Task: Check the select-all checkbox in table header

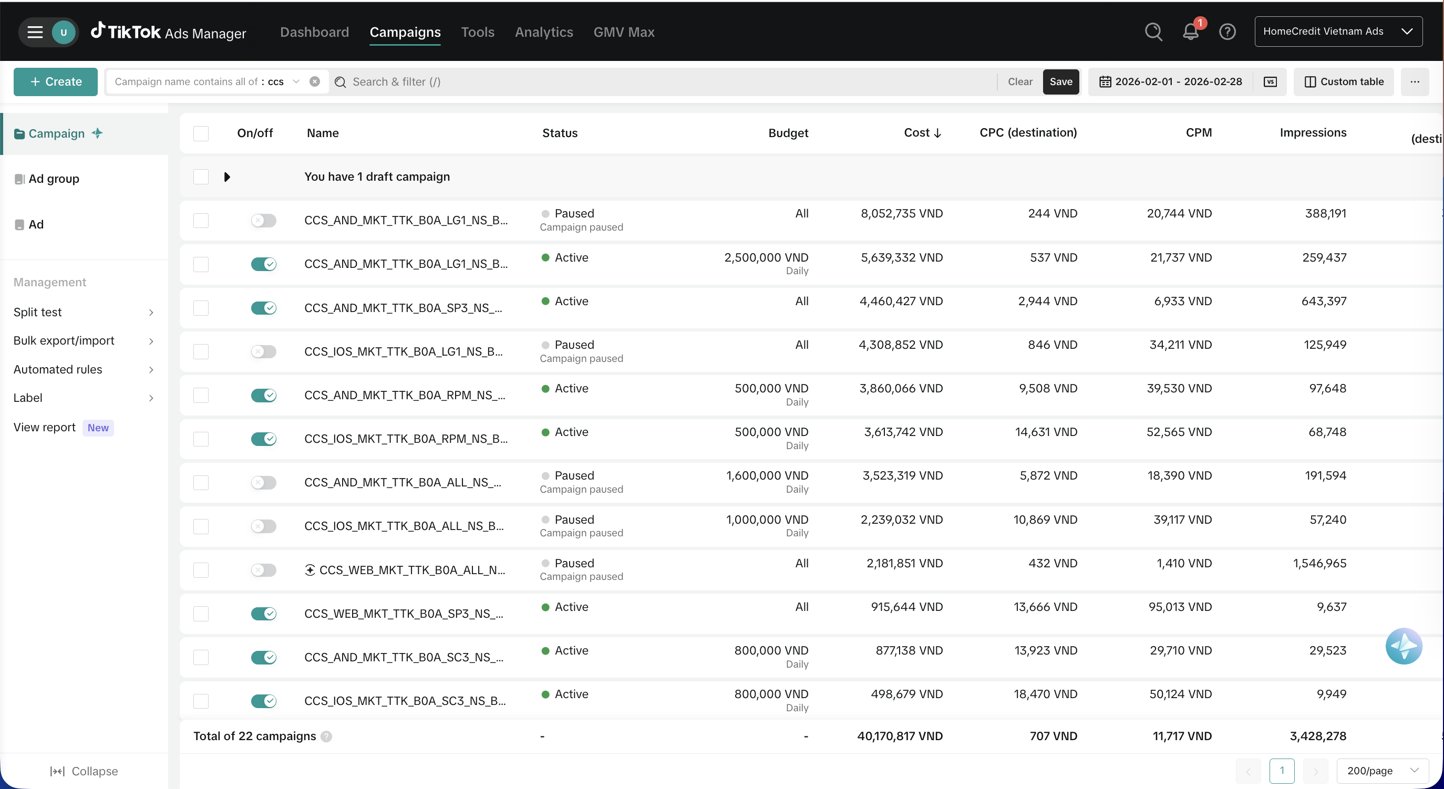Action: [x=201, y=133]
